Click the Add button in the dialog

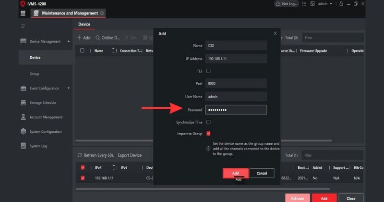[236, 173]
